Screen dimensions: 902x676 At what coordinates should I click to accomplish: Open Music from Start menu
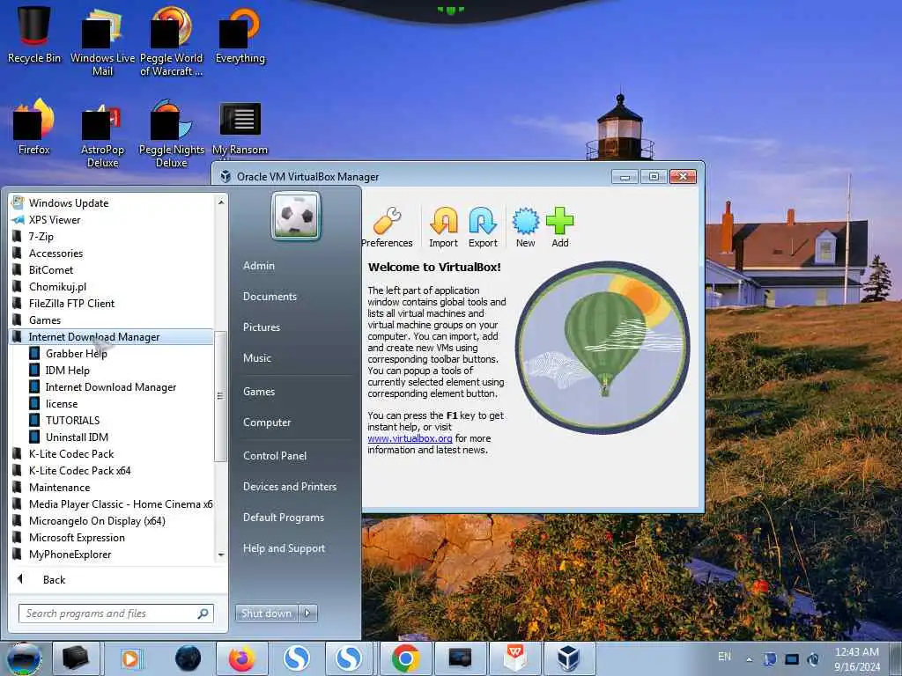257,358
